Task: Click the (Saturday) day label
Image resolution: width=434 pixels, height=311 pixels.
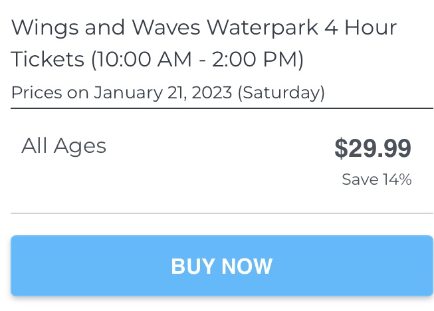Action: coord(281,92)
